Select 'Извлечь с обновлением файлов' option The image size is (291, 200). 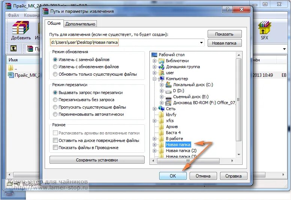[55, 67]
